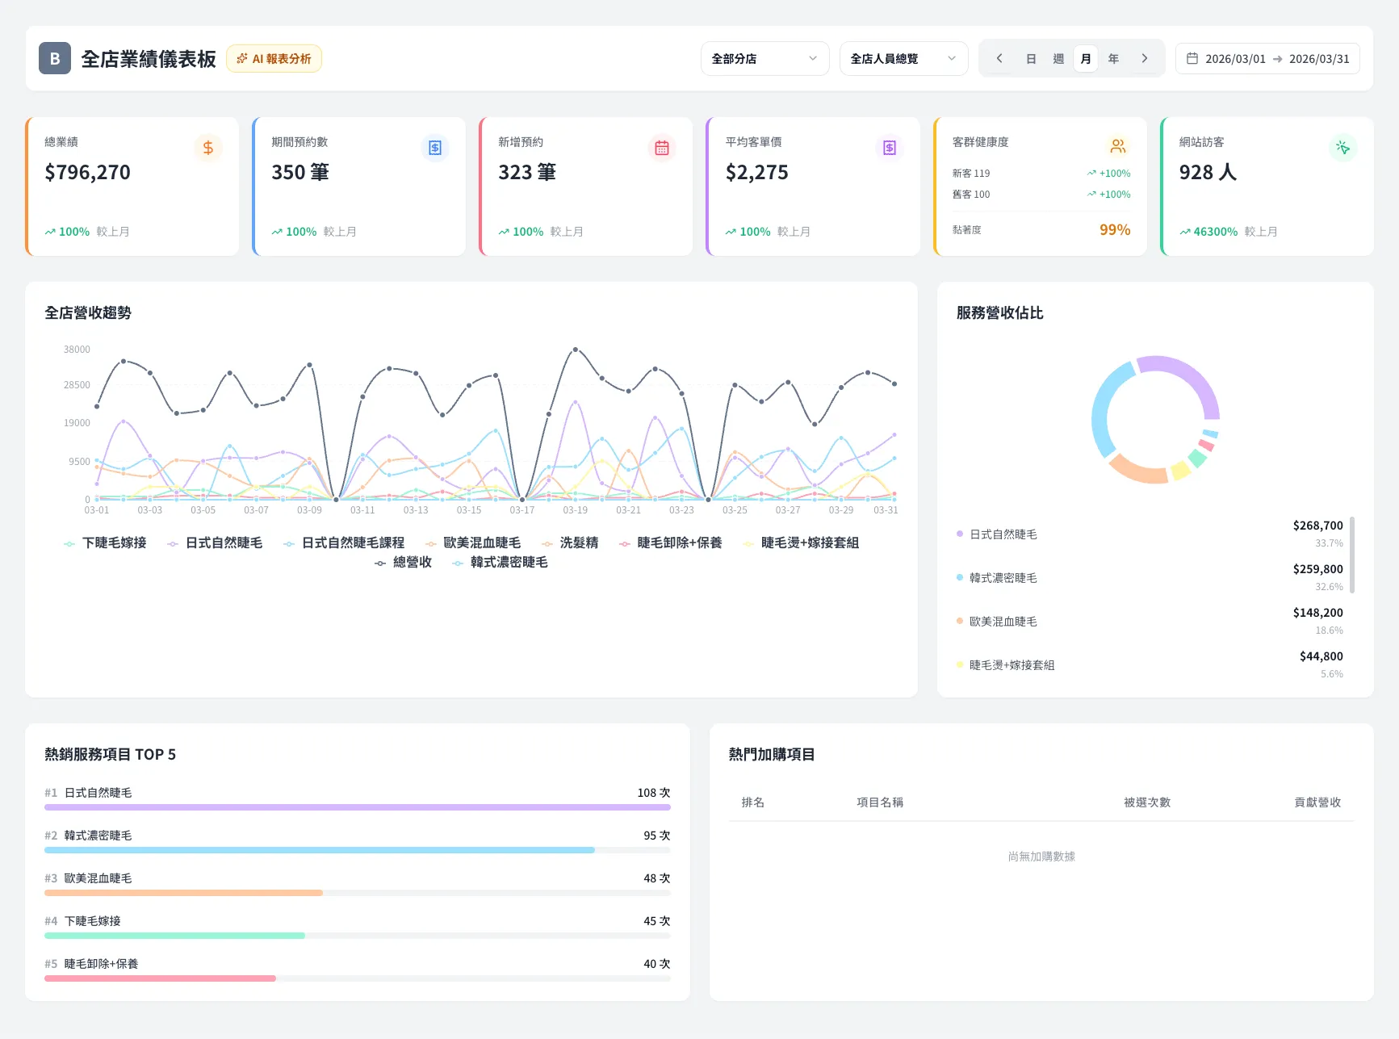Go to next period with right chevron
Image resolution: width=1399 pixels, height=1039 pixels.
1144,59
